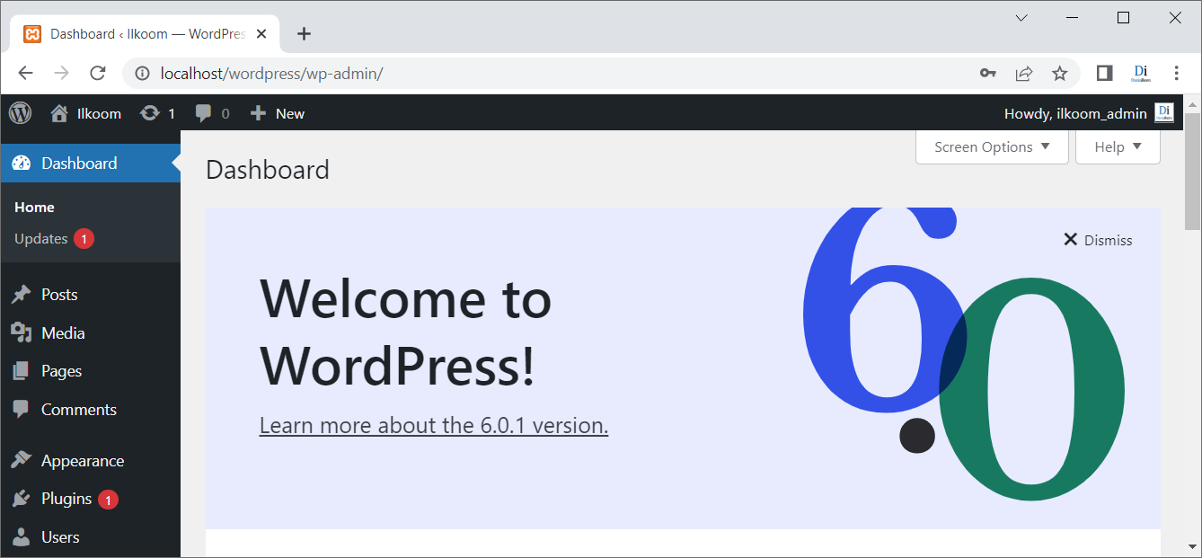Toggle the browser side panel
This screenshot has height=558, width=1202.
pos(1105,74)
